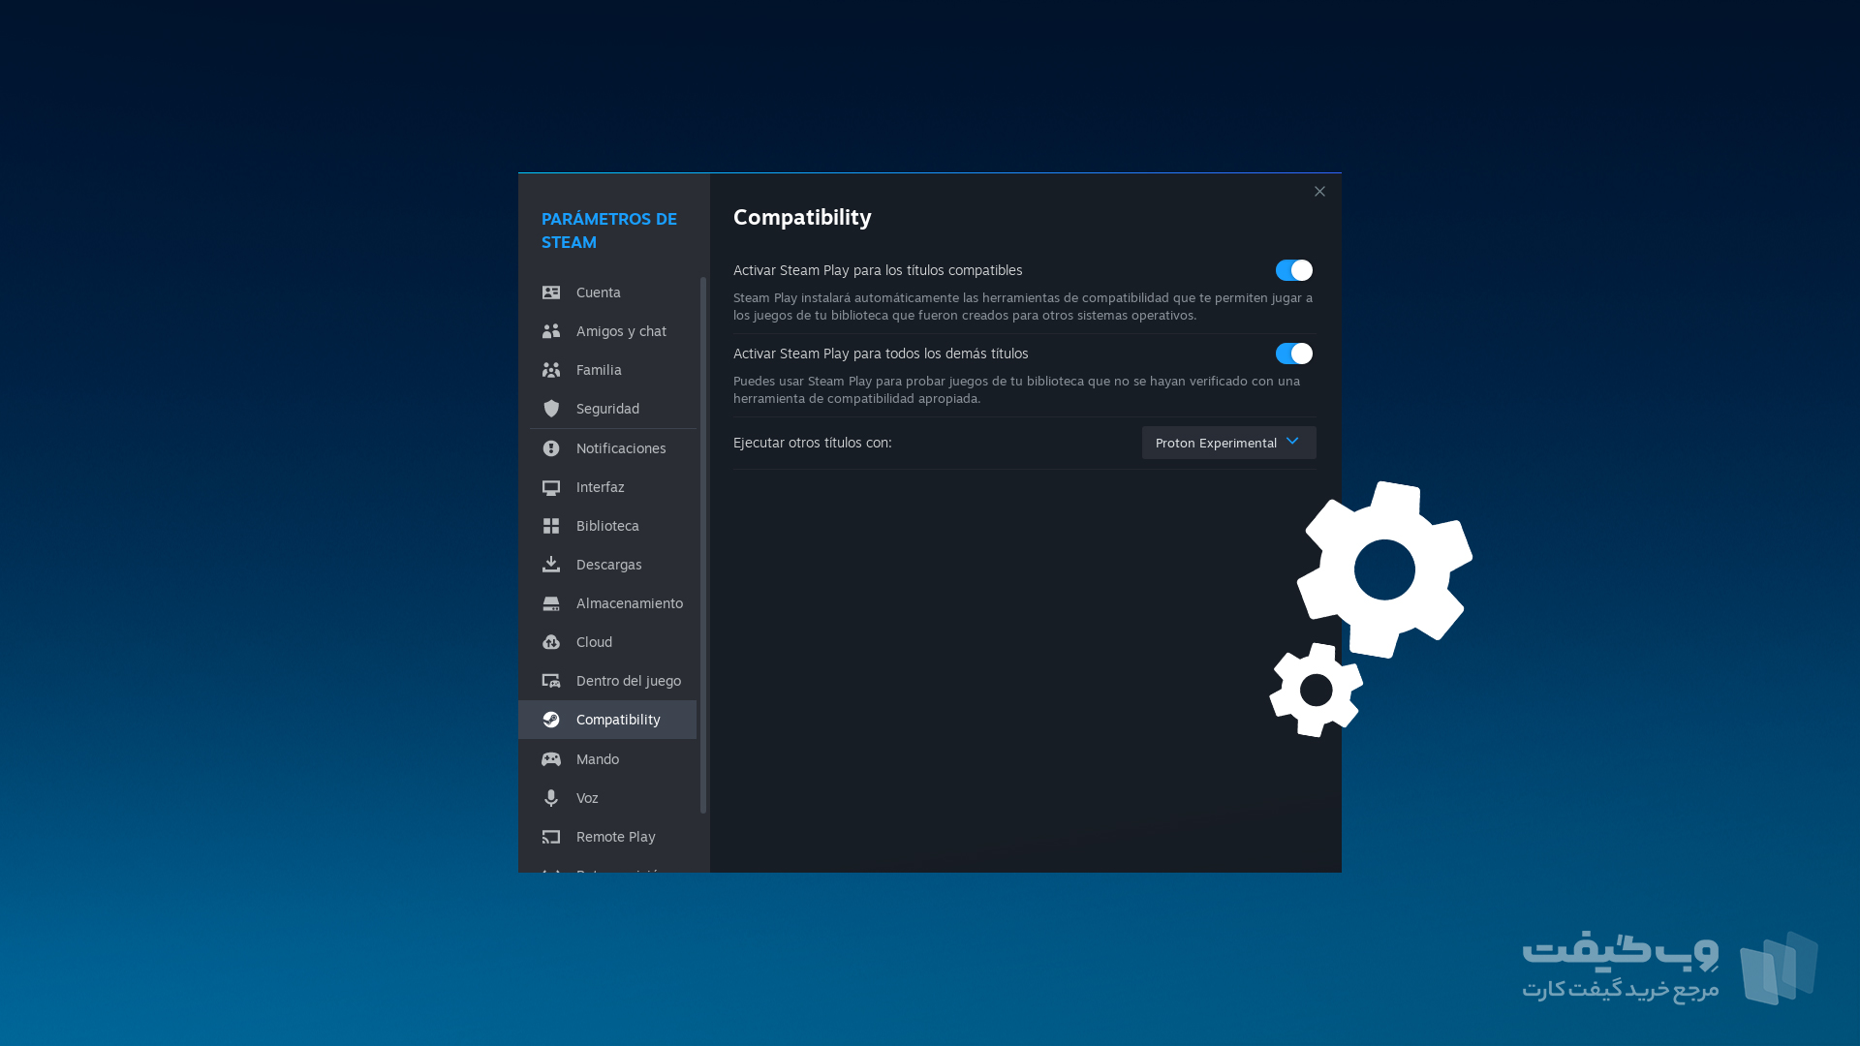
Task: Click the 'Ejecutar otros títulos con:' label
Action: (x=813, y=443)
